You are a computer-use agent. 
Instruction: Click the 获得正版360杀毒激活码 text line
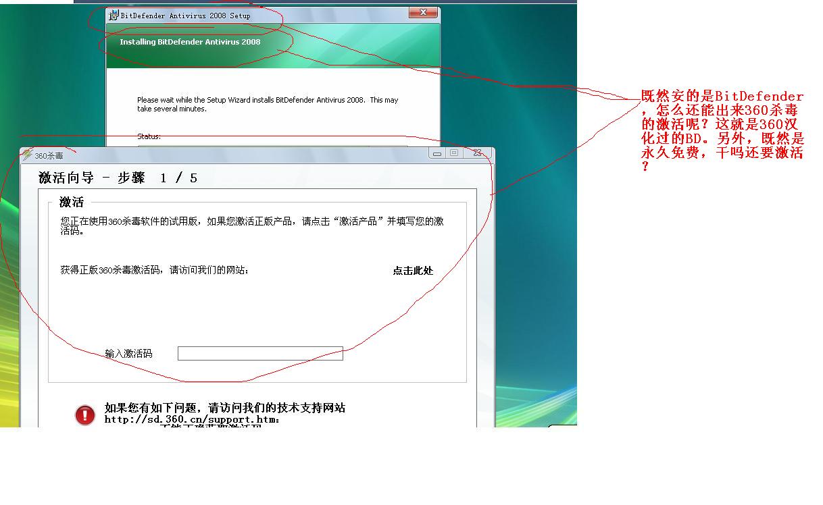click(155, 270)
